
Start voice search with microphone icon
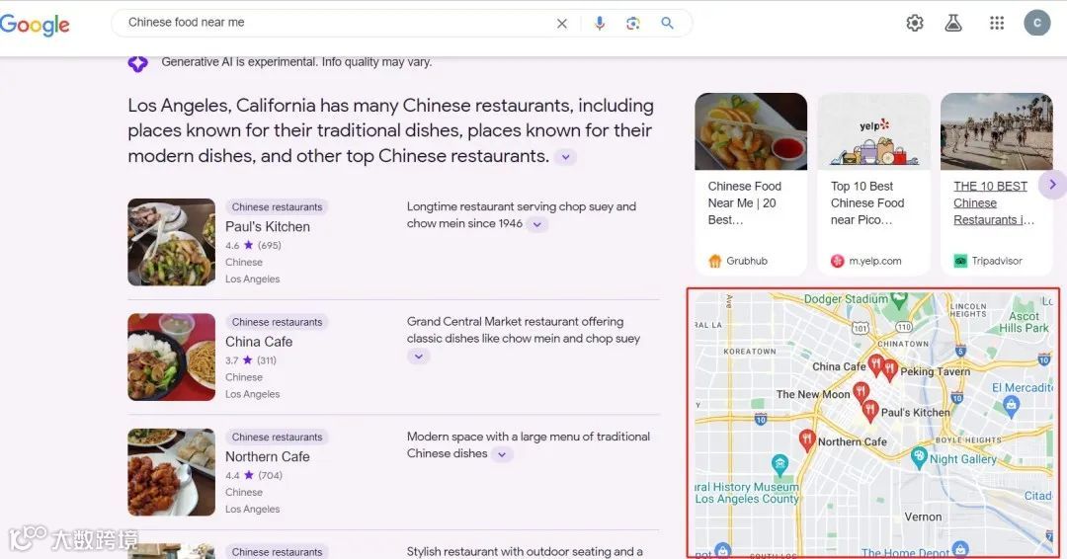600,23
